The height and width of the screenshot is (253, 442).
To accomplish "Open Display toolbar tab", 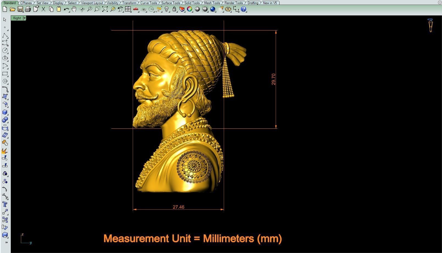I will tap(58, 3).
